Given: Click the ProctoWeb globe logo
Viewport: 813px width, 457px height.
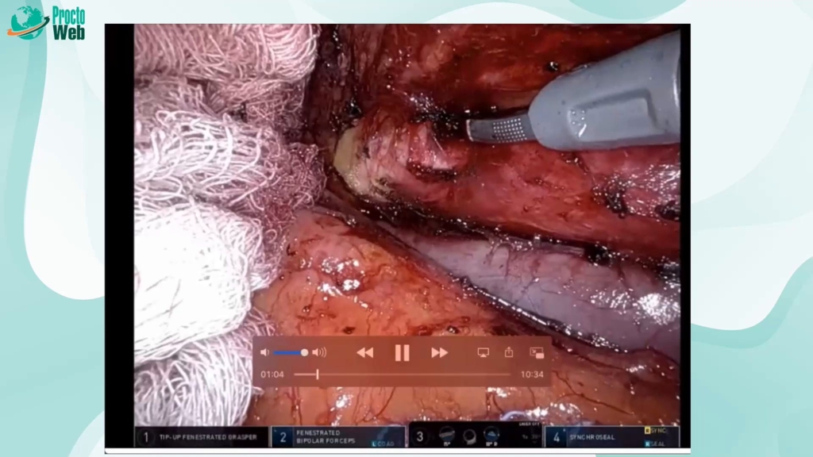Looking at the screenshot, I should pos(28,23).
